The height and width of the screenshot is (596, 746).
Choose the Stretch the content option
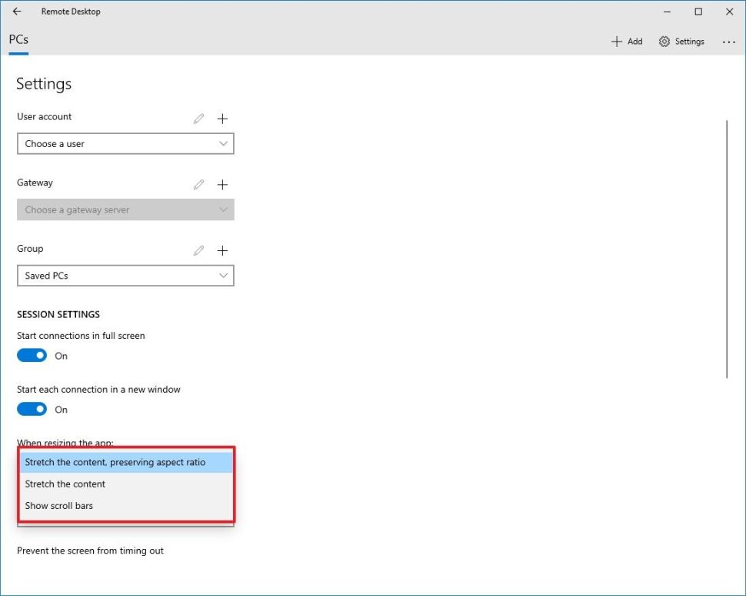tap(126, 484)
